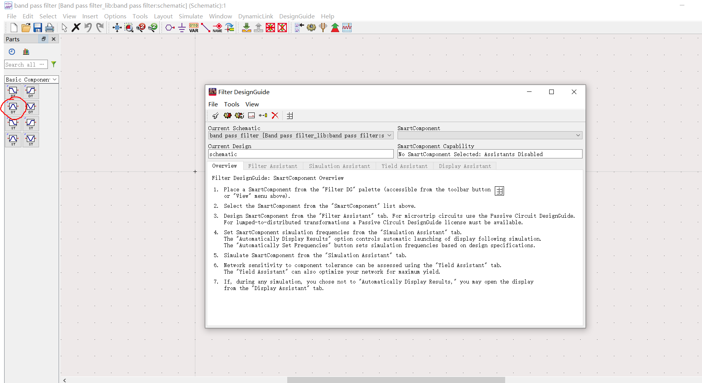Click the parts filter funnel icon

(x=54, y=64)
